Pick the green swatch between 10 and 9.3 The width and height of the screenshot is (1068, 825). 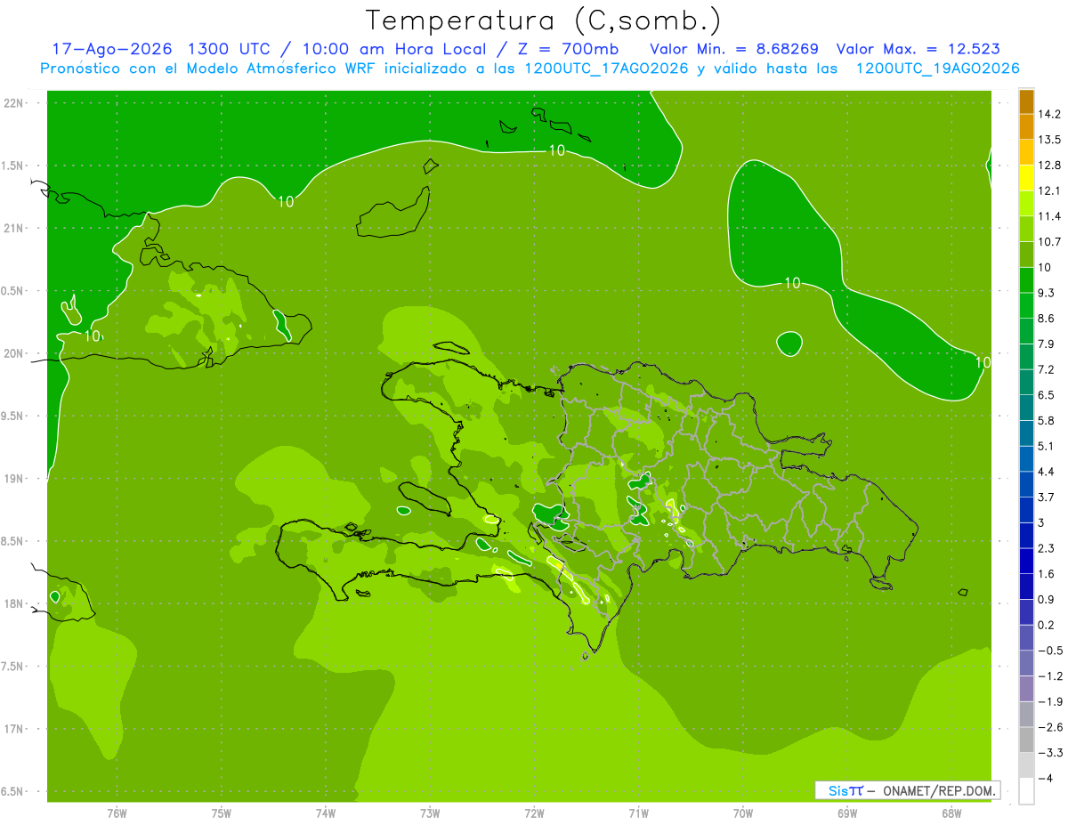(x=1026, y=279)
